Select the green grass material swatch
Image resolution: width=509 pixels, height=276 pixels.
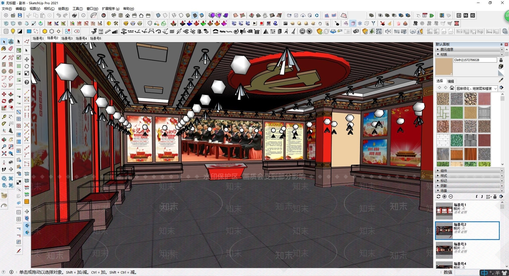point(457,113)
